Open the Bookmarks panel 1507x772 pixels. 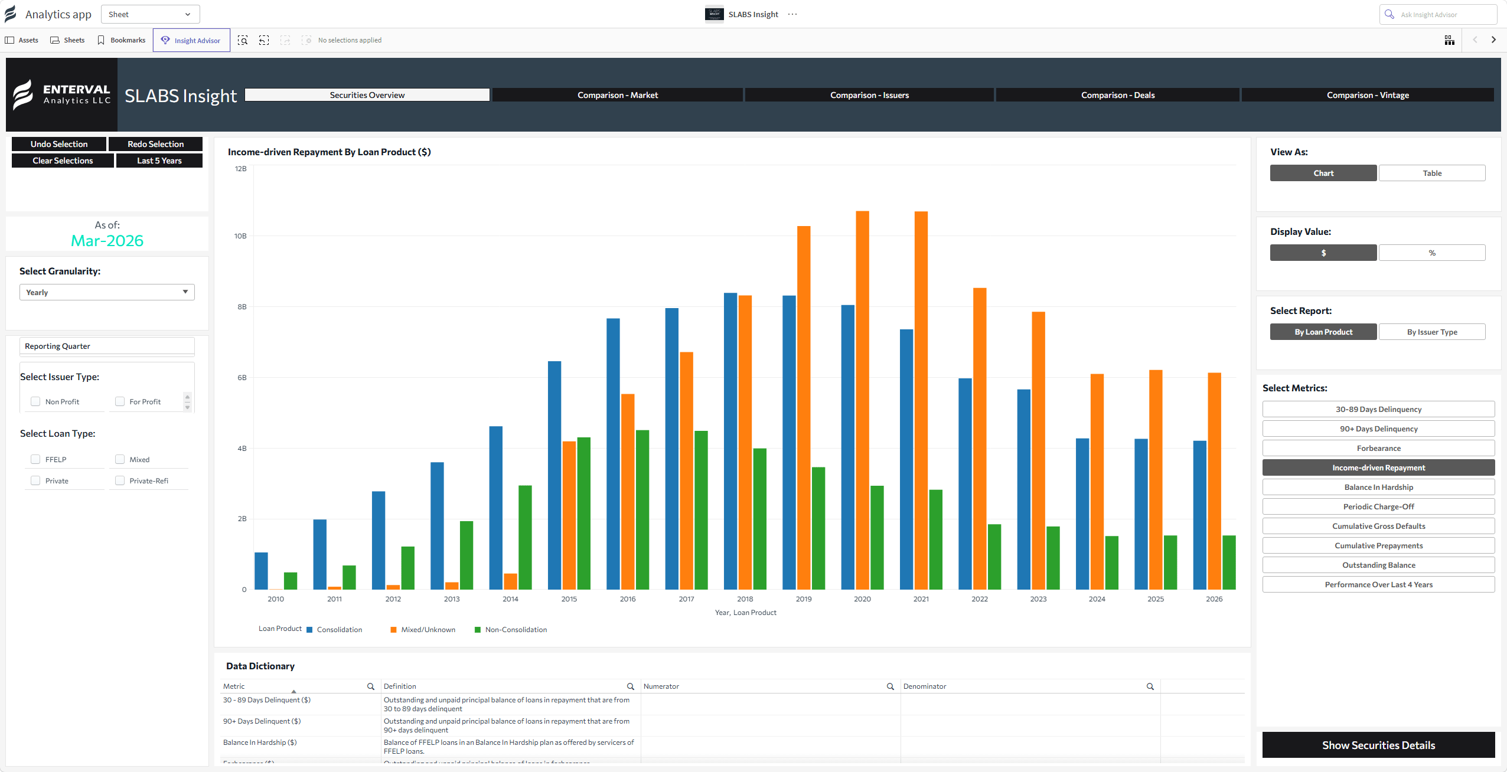(x=121, y=40)
